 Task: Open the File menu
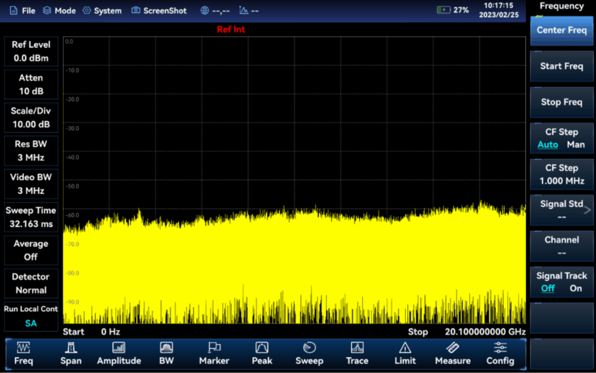pos(23,11)
